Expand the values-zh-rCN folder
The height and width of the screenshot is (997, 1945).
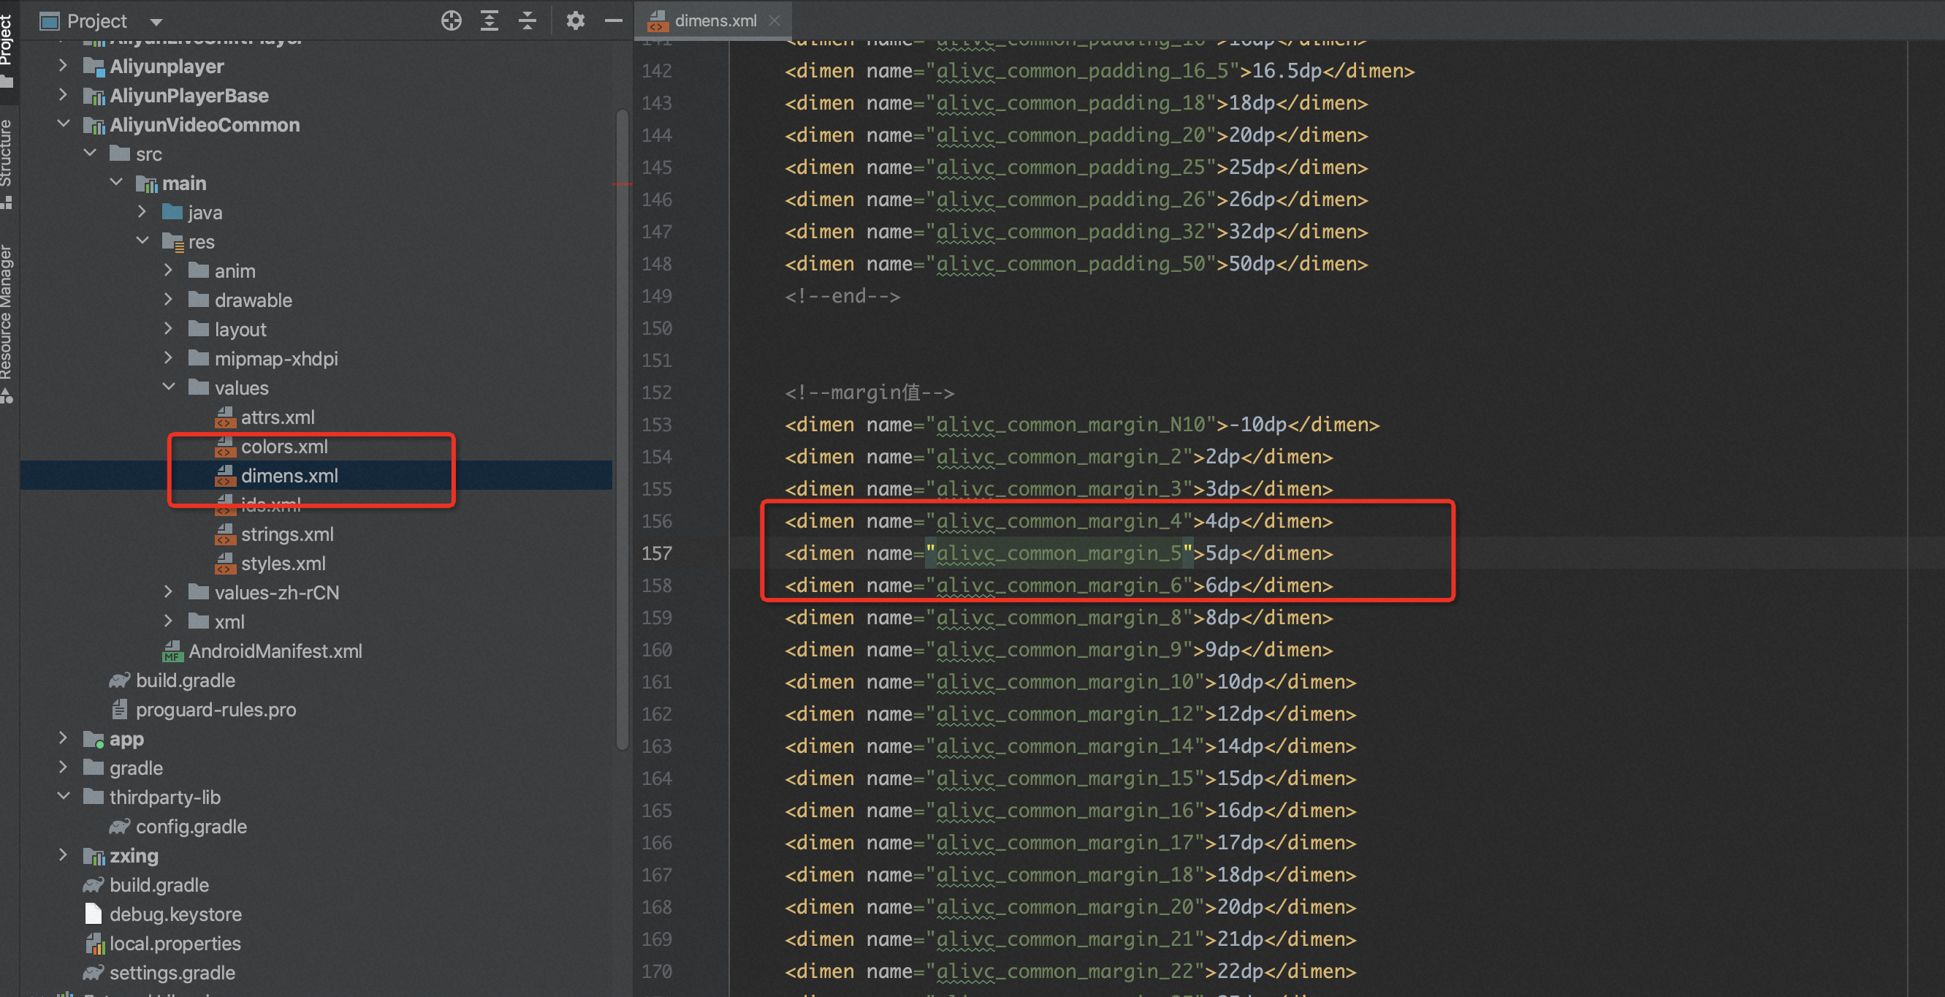click(168, 592)
